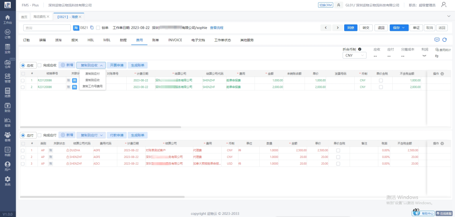455x217 pixels.
Task: Switch to the INVOICE tab
Action: pos(175,40)
